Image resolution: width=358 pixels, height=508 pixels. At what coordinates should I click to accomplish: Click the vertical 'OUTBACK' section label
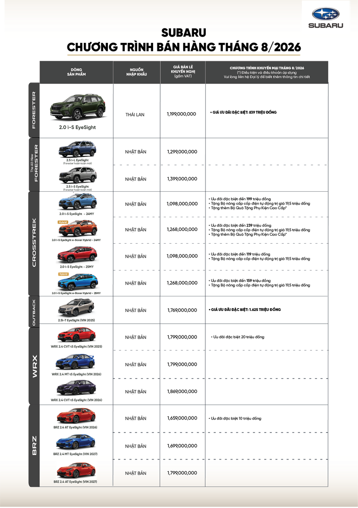click(34, 312)
